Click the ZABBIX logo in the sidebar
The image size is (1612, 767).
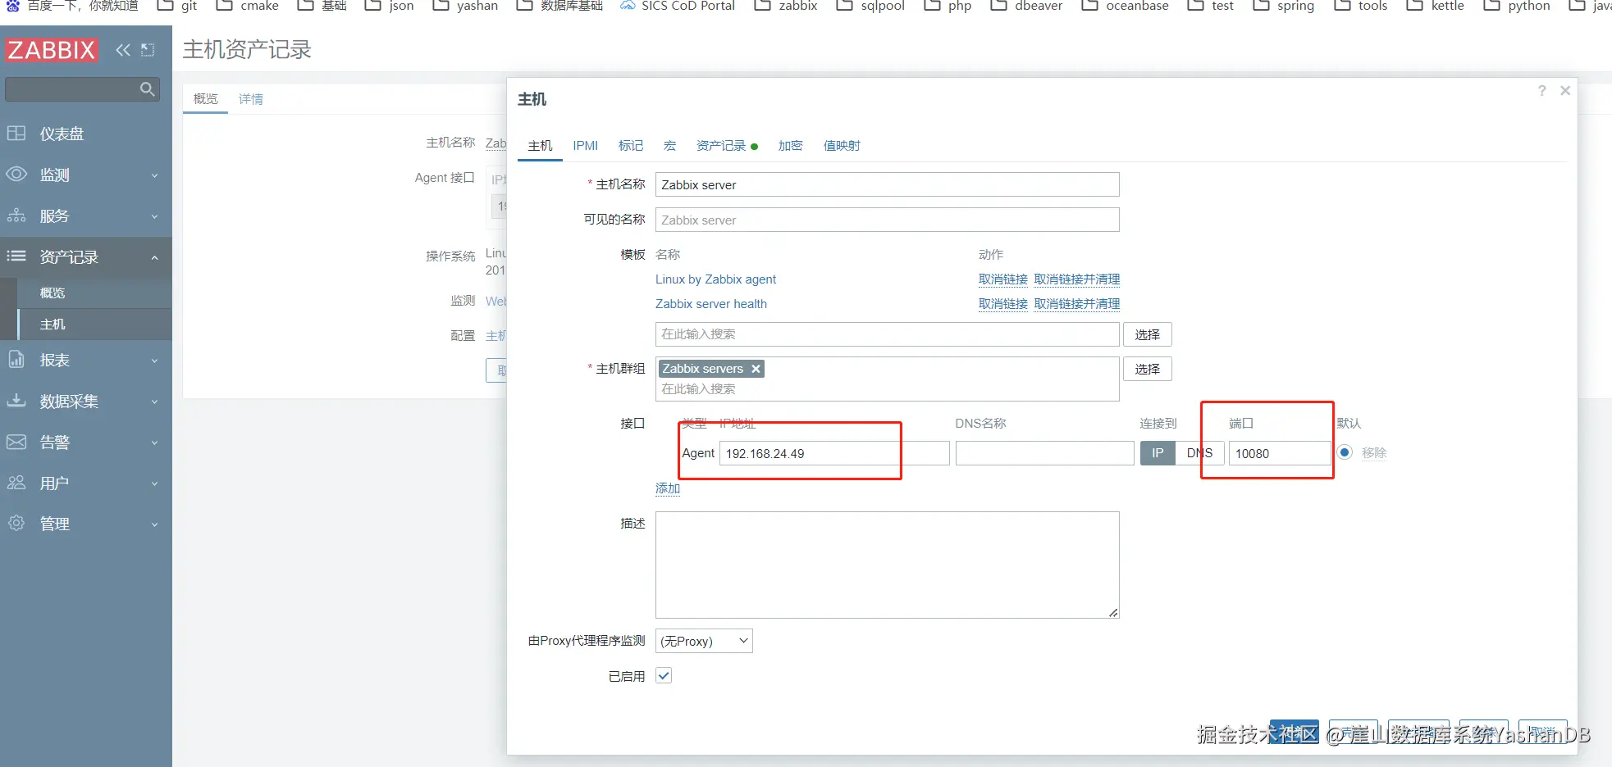52,50
